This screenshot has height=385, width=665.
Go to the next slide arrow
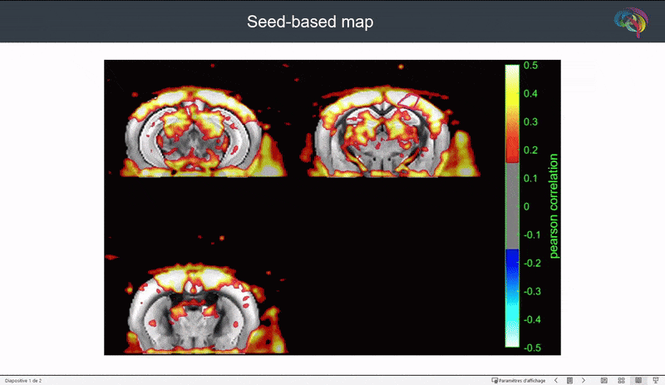584,380
